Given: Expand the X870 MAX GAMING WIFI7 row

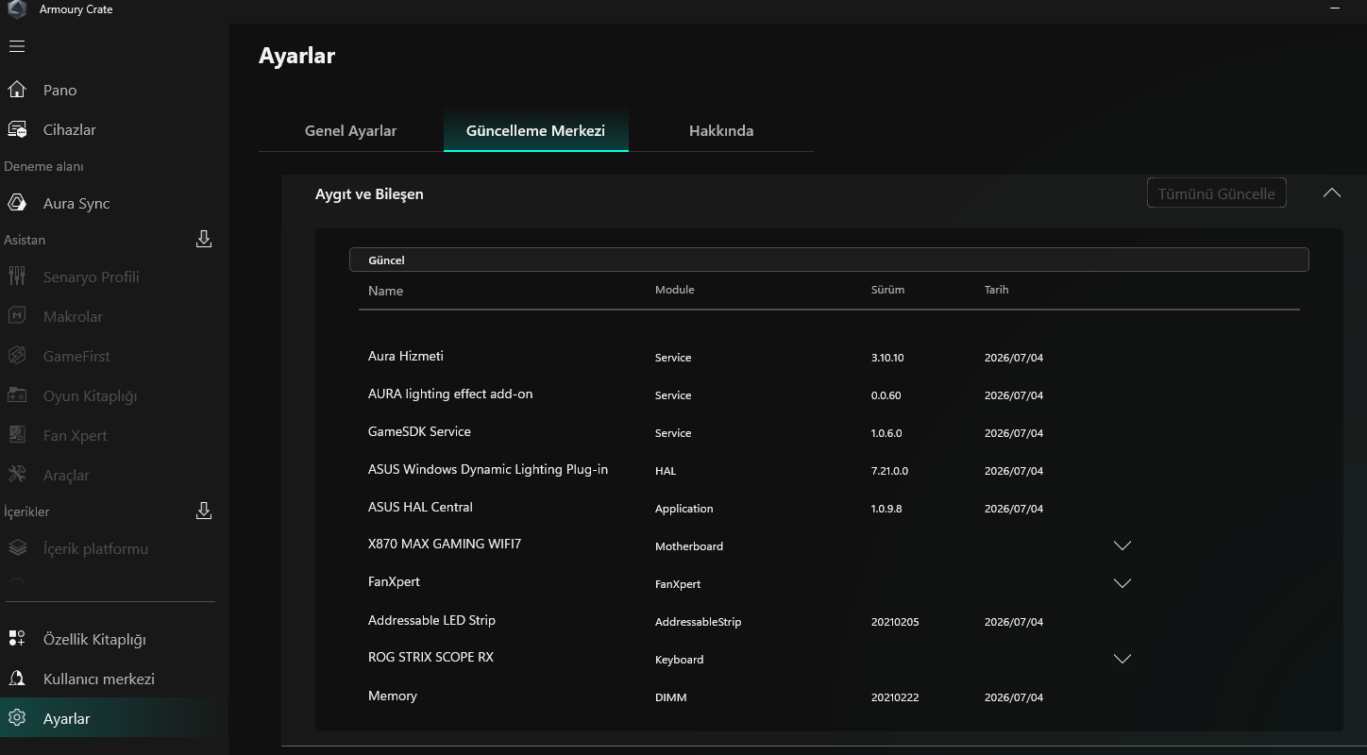Looking at the screenshot, I should tap(1122, 545).
